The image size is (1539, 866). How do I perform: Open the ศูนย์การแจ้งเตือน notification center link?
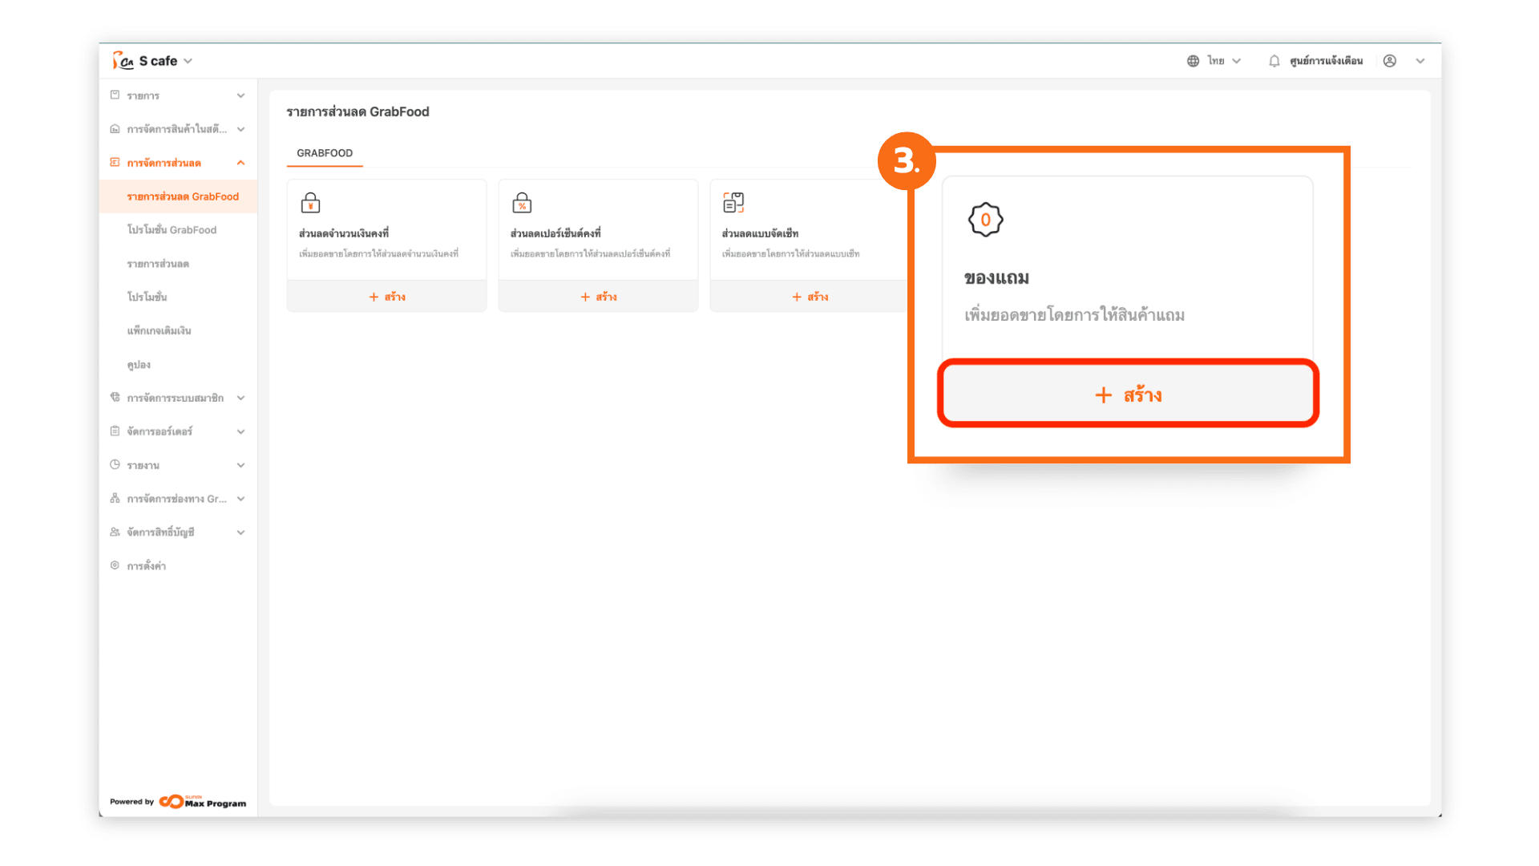1326,61
